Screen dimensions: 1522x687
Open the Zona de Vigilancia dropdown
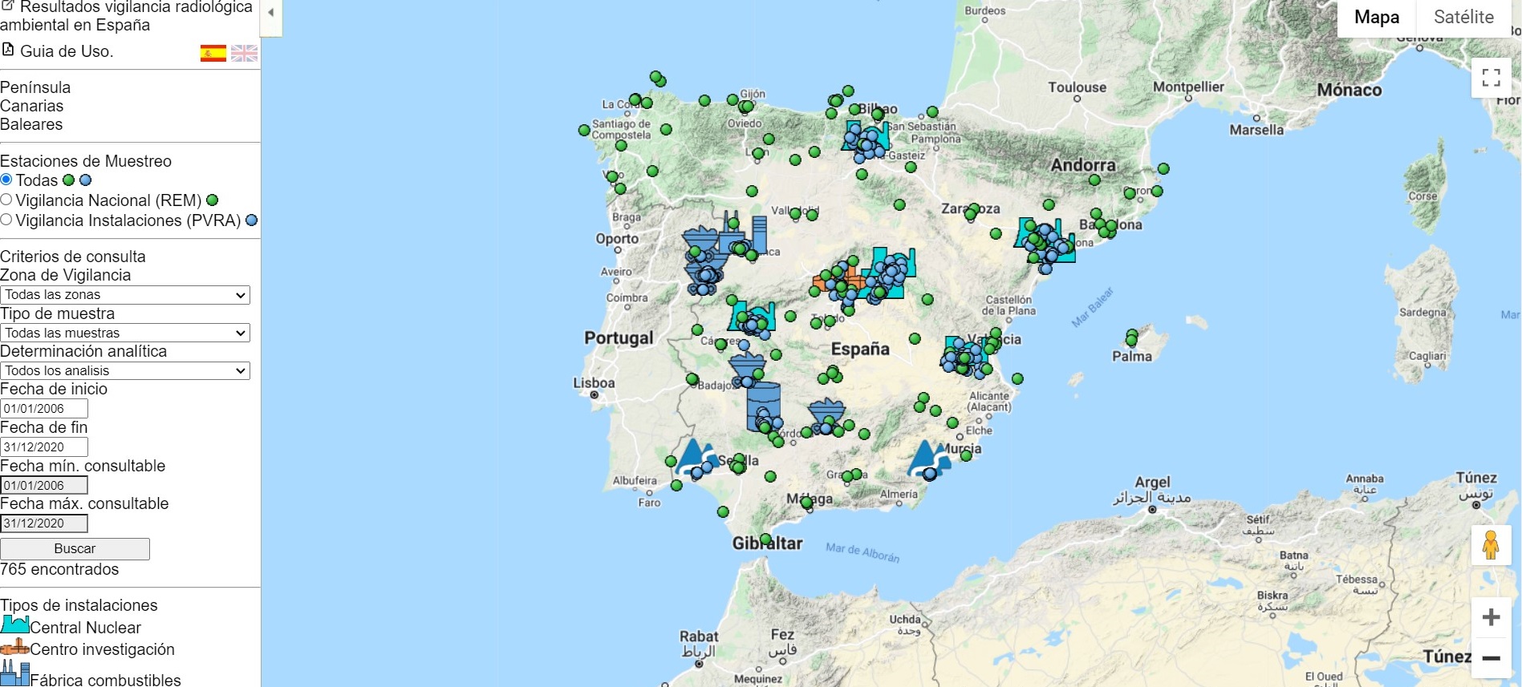tap(125, 295)
